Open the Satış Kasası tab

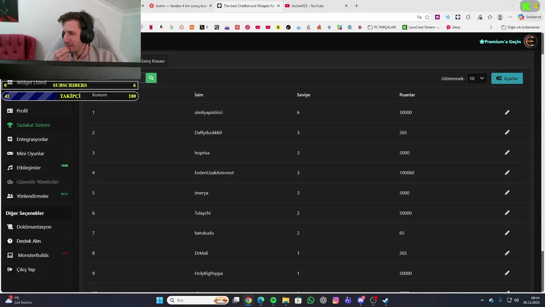(x=153, y=61)
